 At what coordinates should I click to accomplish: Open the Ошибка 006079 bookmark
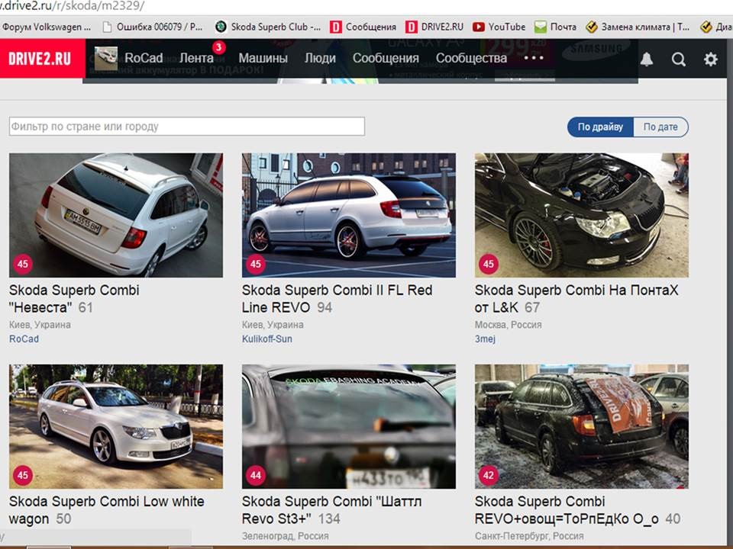[x=153, y=27]
